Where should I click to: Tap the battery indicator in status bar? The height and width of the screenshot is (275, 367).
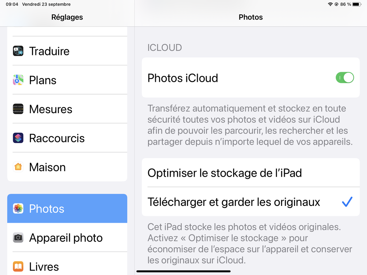click(x=356, y=4)
